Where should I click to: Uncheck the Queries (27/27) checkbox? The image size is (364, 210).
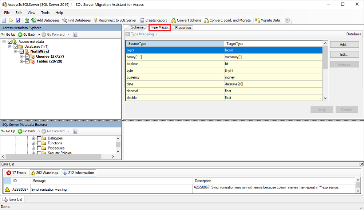pos(28,57)
